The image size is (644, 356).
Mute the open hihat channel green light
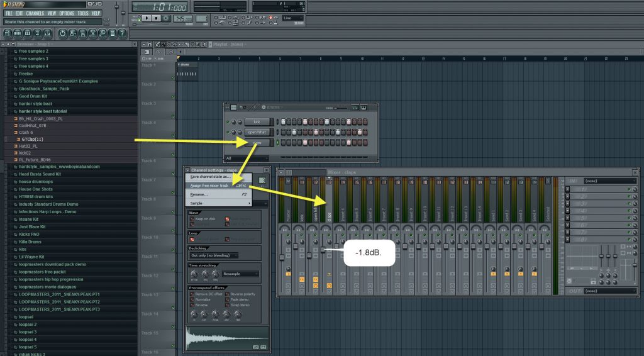click(228, 132)
